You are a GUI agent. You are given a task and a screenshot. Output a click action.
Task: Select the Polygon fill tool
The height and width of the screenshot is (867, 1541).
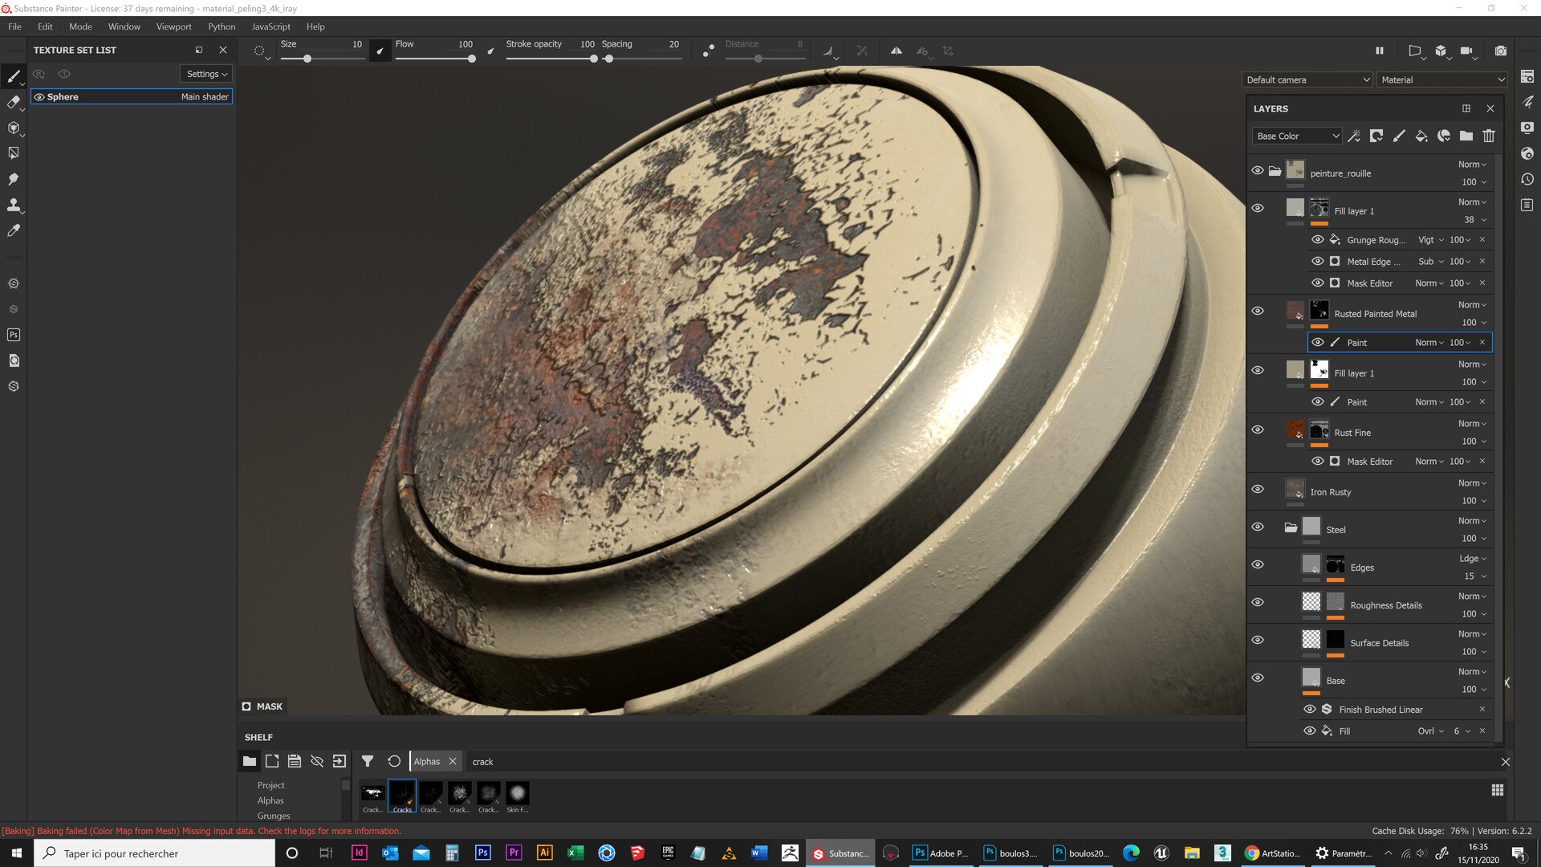pos(13,153)
